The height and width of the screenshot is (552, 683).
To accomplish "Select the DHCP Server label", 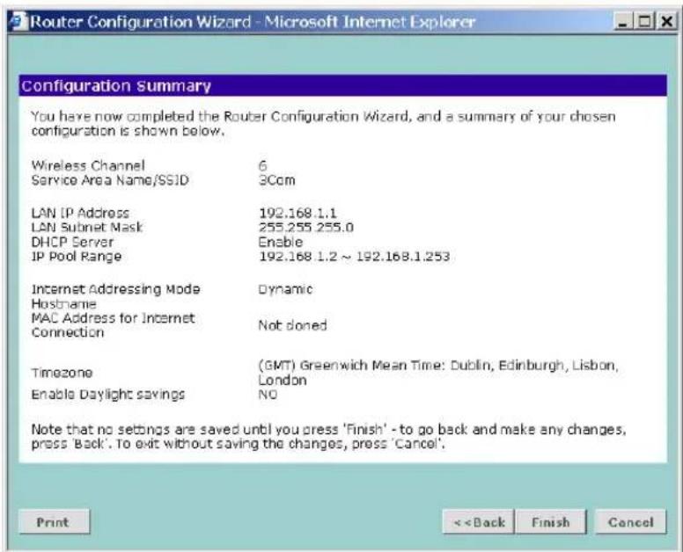I will (x=72, y=242).
